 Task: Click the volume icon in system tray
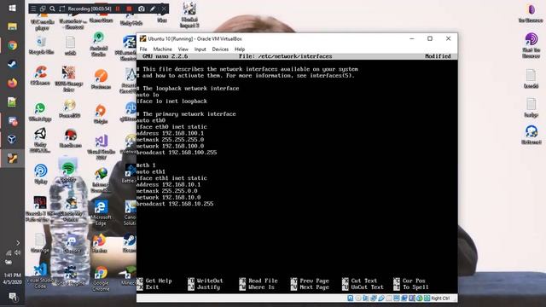pos(17,252)
